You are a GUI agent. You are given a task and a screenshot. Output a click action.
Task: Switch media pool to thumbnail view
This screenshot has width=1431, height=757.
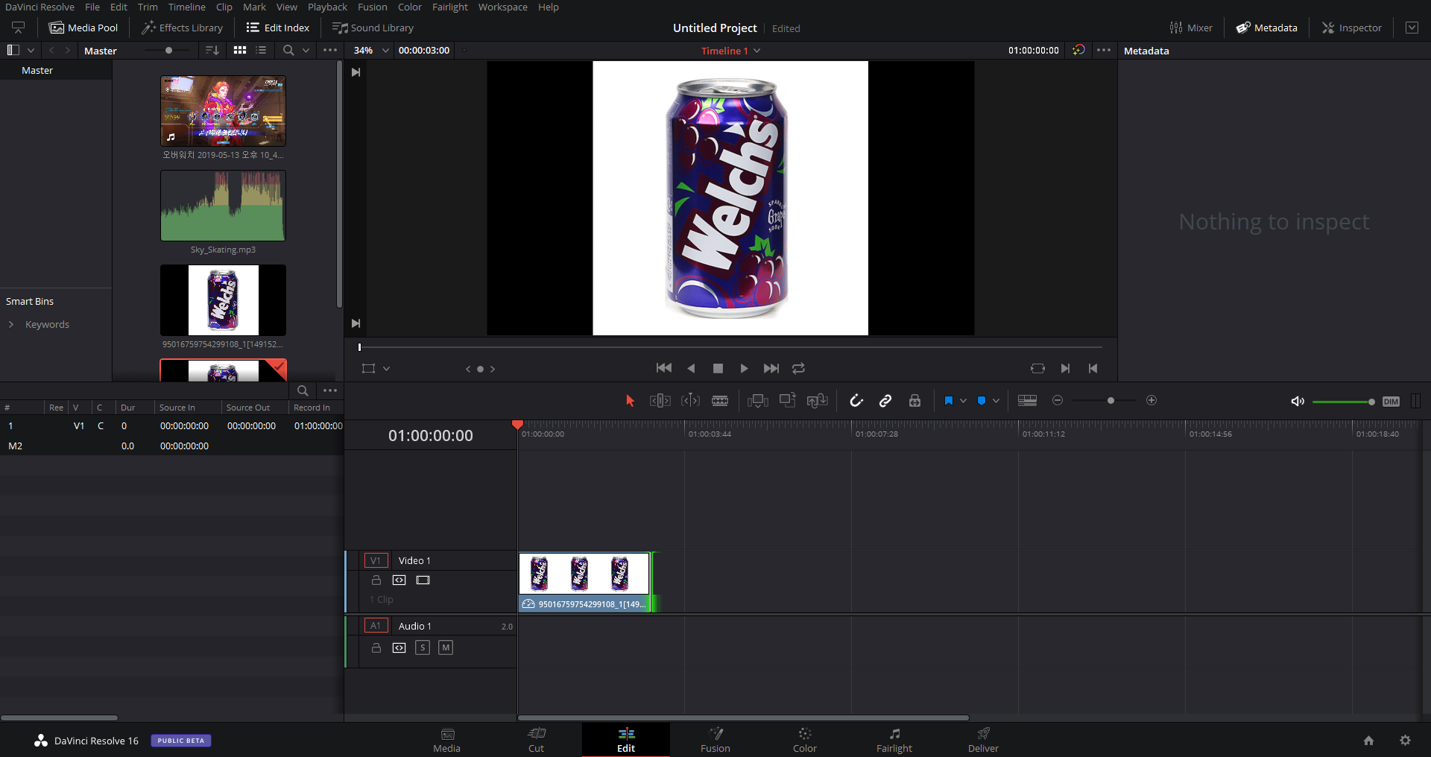pos(240,50)
